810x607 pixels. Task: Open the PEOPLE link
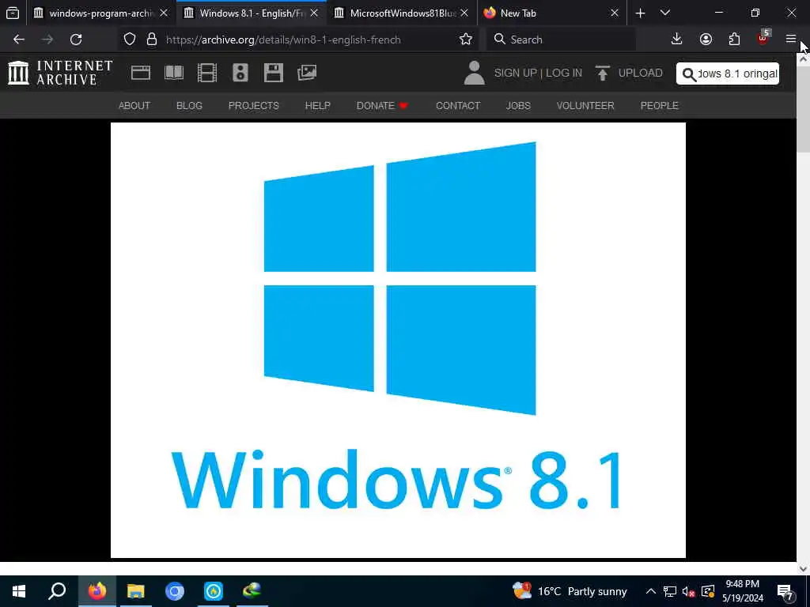point(659,105)
